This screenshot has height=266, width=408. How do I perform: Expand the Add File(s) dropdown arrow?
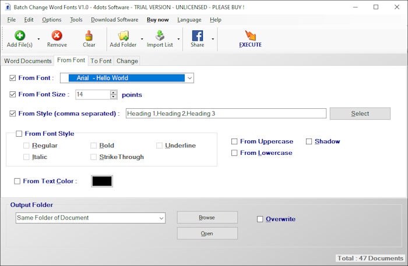(x=38, y=39)
